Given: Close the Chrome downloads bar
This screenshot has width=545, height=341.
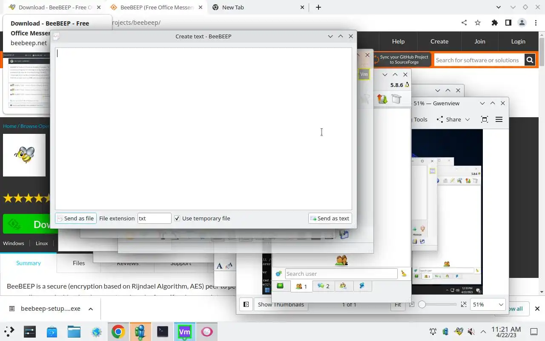Looking at the screenshot, I should pyautogui.click(x=537, y=309).
